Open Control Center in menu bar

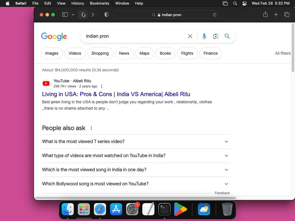click(x=244, y=3)
